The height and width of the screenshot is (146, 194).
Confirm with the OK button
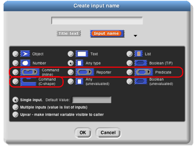click(x=83, y=133)
